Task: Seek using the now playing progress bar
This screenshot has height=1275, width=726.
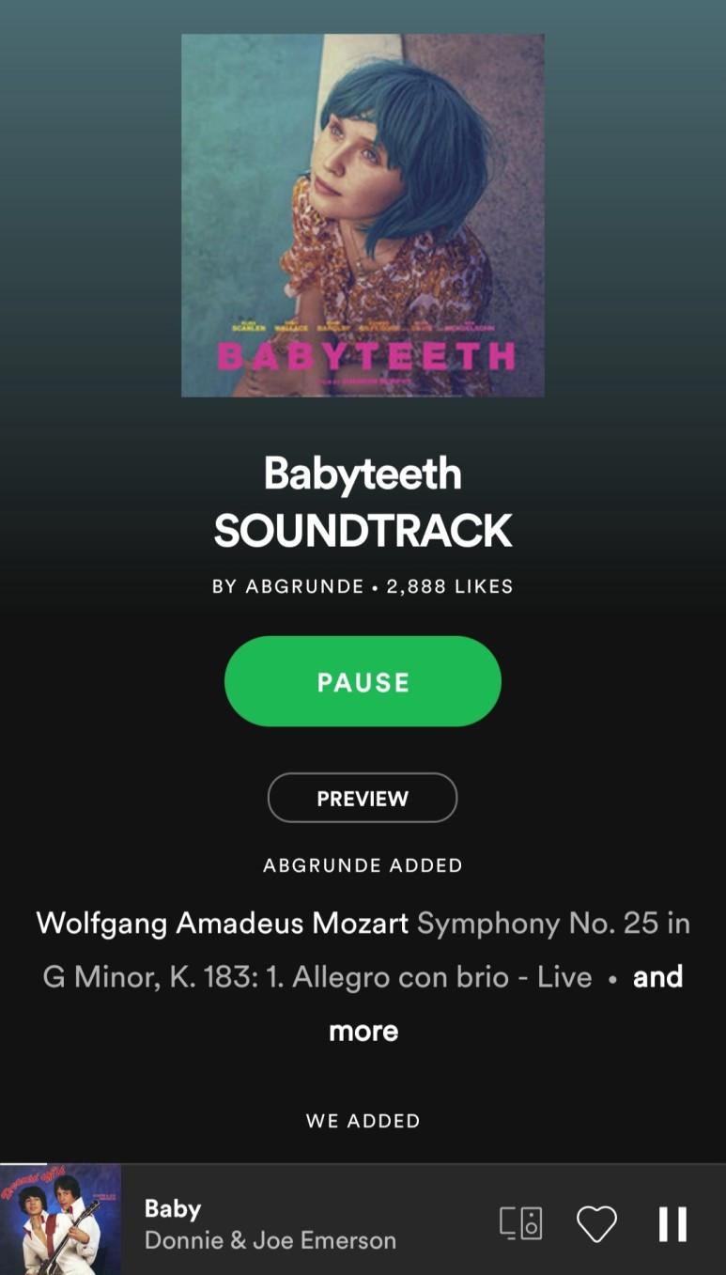Action: coord(363,1164)
